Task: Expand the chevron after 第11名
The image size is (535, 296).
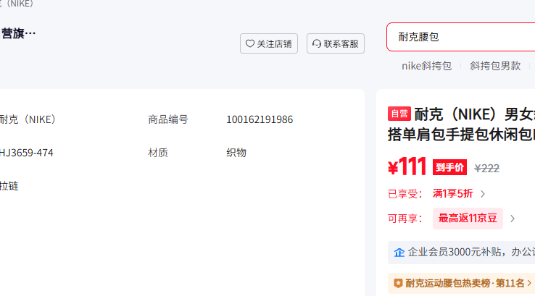Action: coord(529,283)
